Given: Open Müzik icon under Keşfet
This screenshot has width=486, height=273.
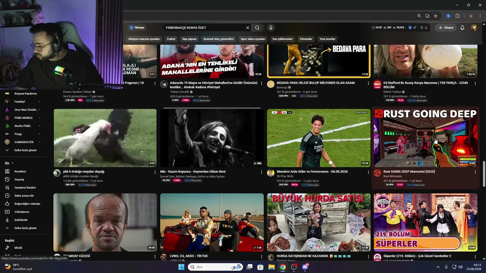Looking at the screenshot, I should [x=7, y=248].
